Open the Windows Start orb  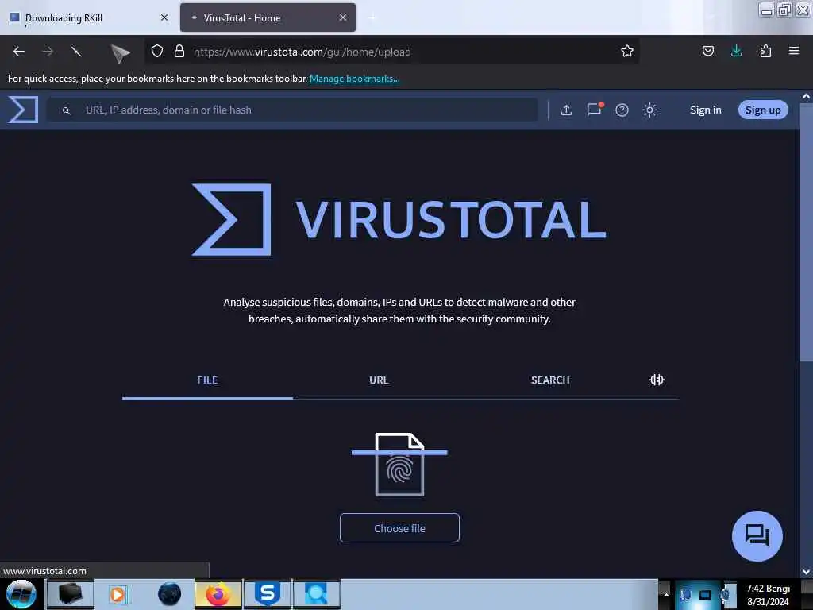21,594
